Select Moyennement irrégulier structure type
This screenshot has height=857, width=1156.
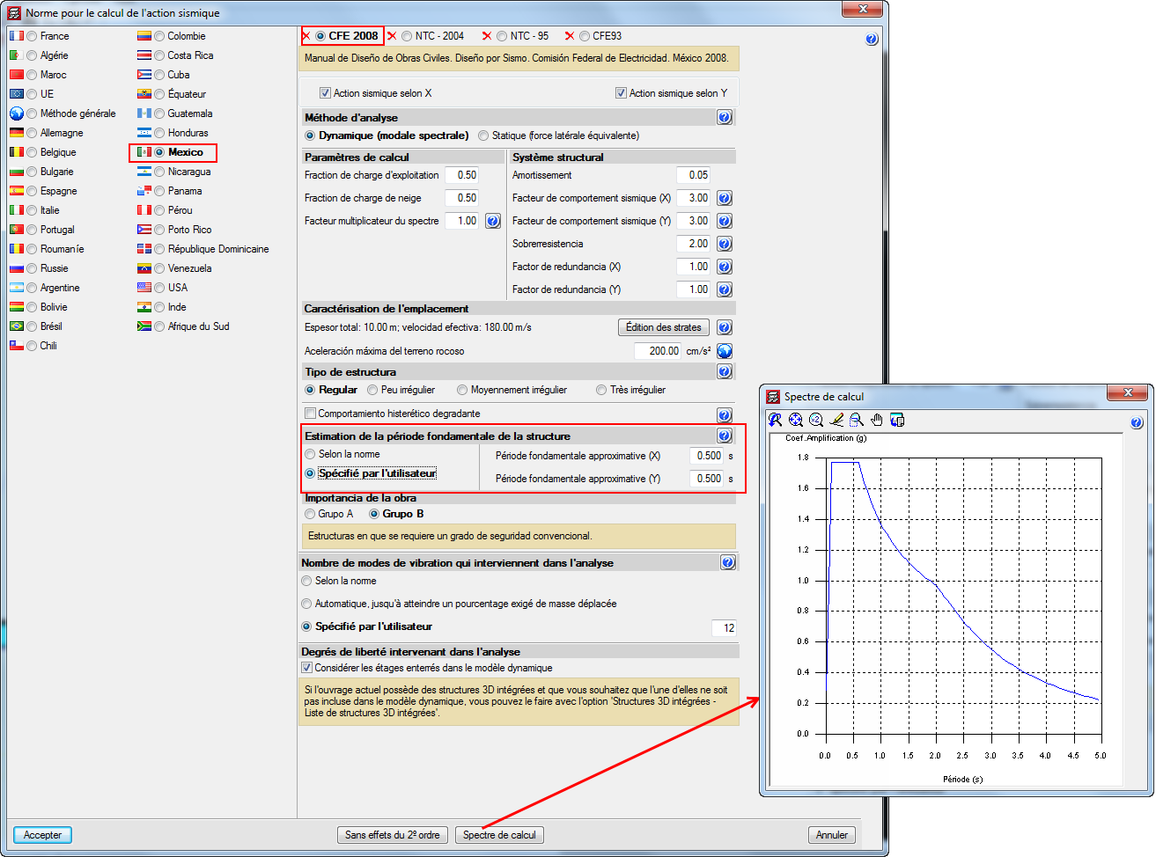tap(462, 390)
